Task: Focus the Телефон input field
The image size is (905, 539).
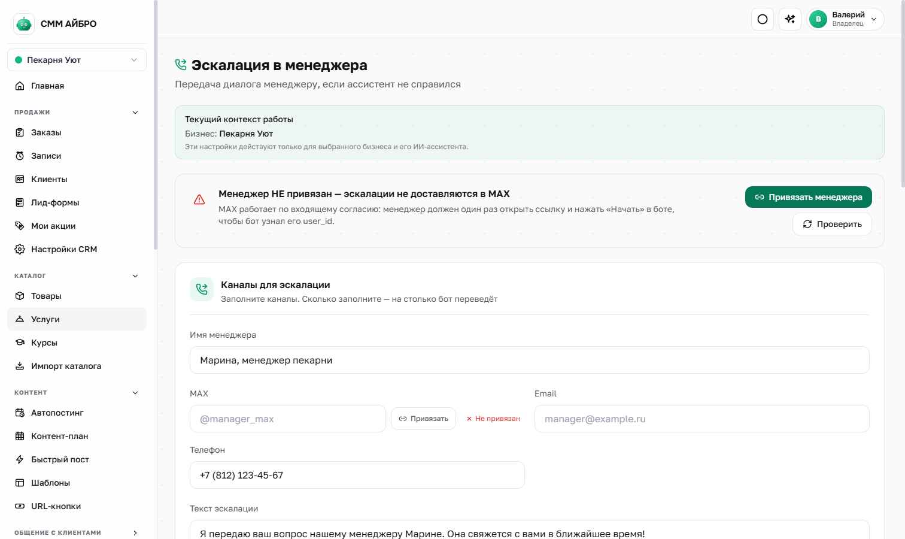Action: 357,475
